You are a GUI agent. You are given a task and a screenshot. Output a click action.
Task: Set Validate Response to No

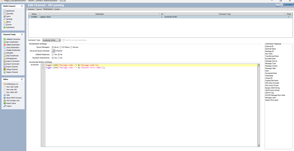pyautogui.click(x=59, y=54)
